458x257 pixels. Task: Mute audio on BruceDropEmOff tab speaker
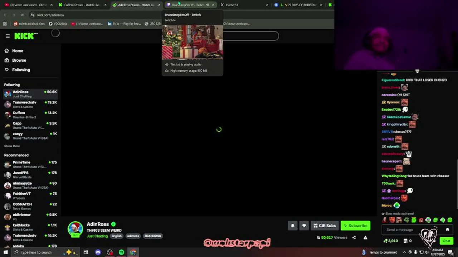pos(208,5)
